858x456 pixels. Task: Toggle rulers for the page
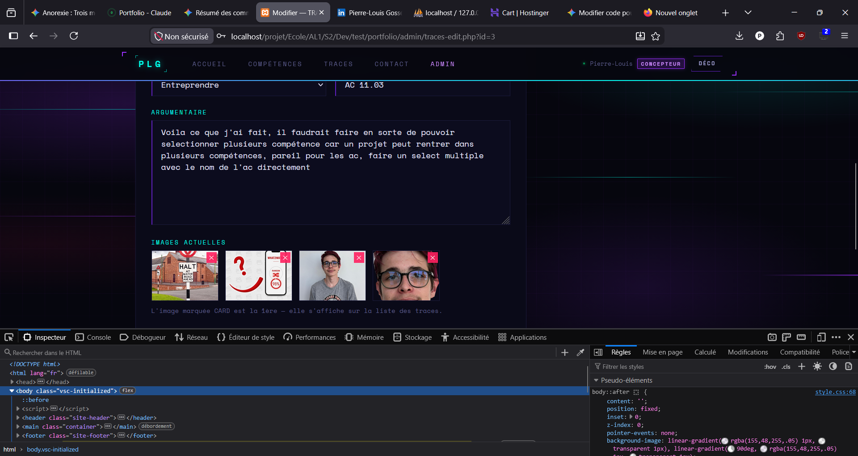786,337
